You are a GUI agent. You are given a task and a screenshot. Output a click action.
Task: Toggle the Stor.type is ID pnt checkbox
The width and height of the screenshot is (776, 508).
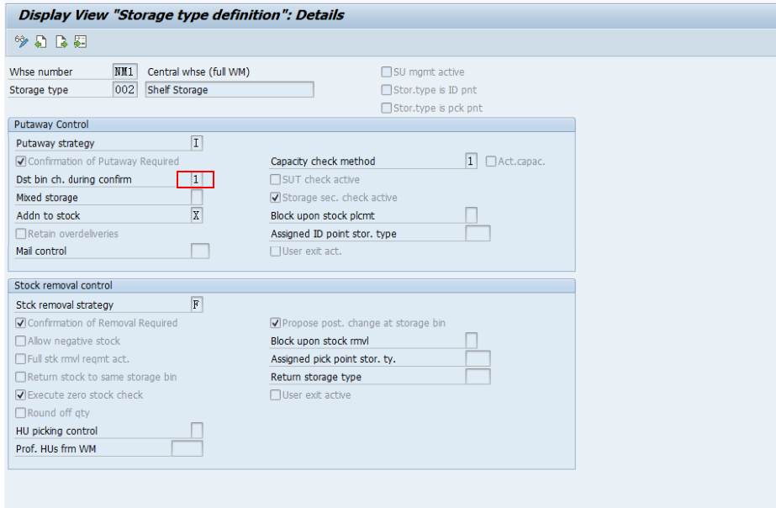[x=386, y=89]
